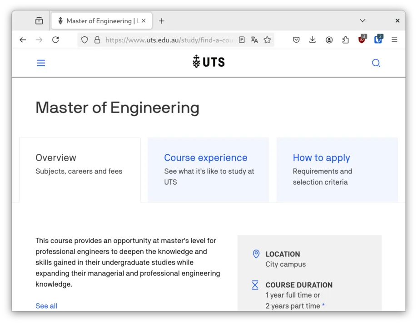
Task: Switch to the Course experience tab
Action: pos(208,170)
